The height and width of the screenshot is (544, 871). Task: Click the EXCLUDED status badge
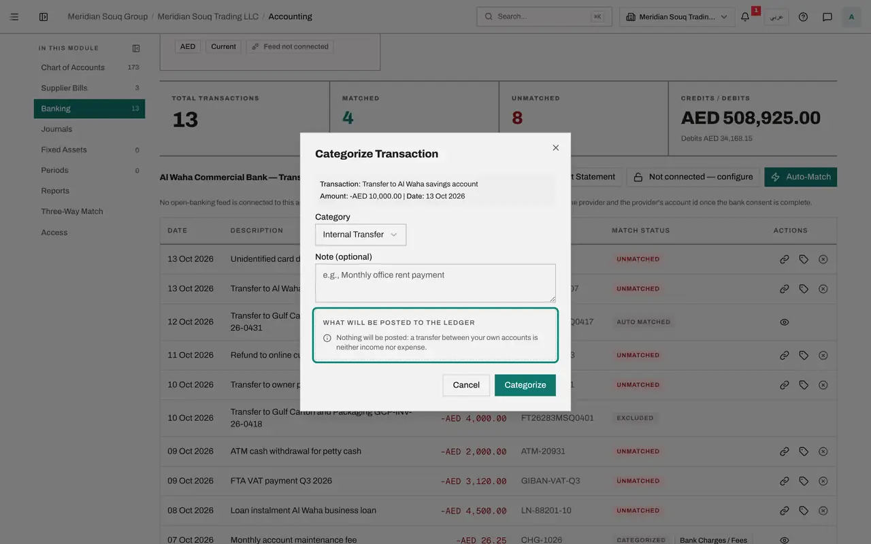tap(635, 418)
